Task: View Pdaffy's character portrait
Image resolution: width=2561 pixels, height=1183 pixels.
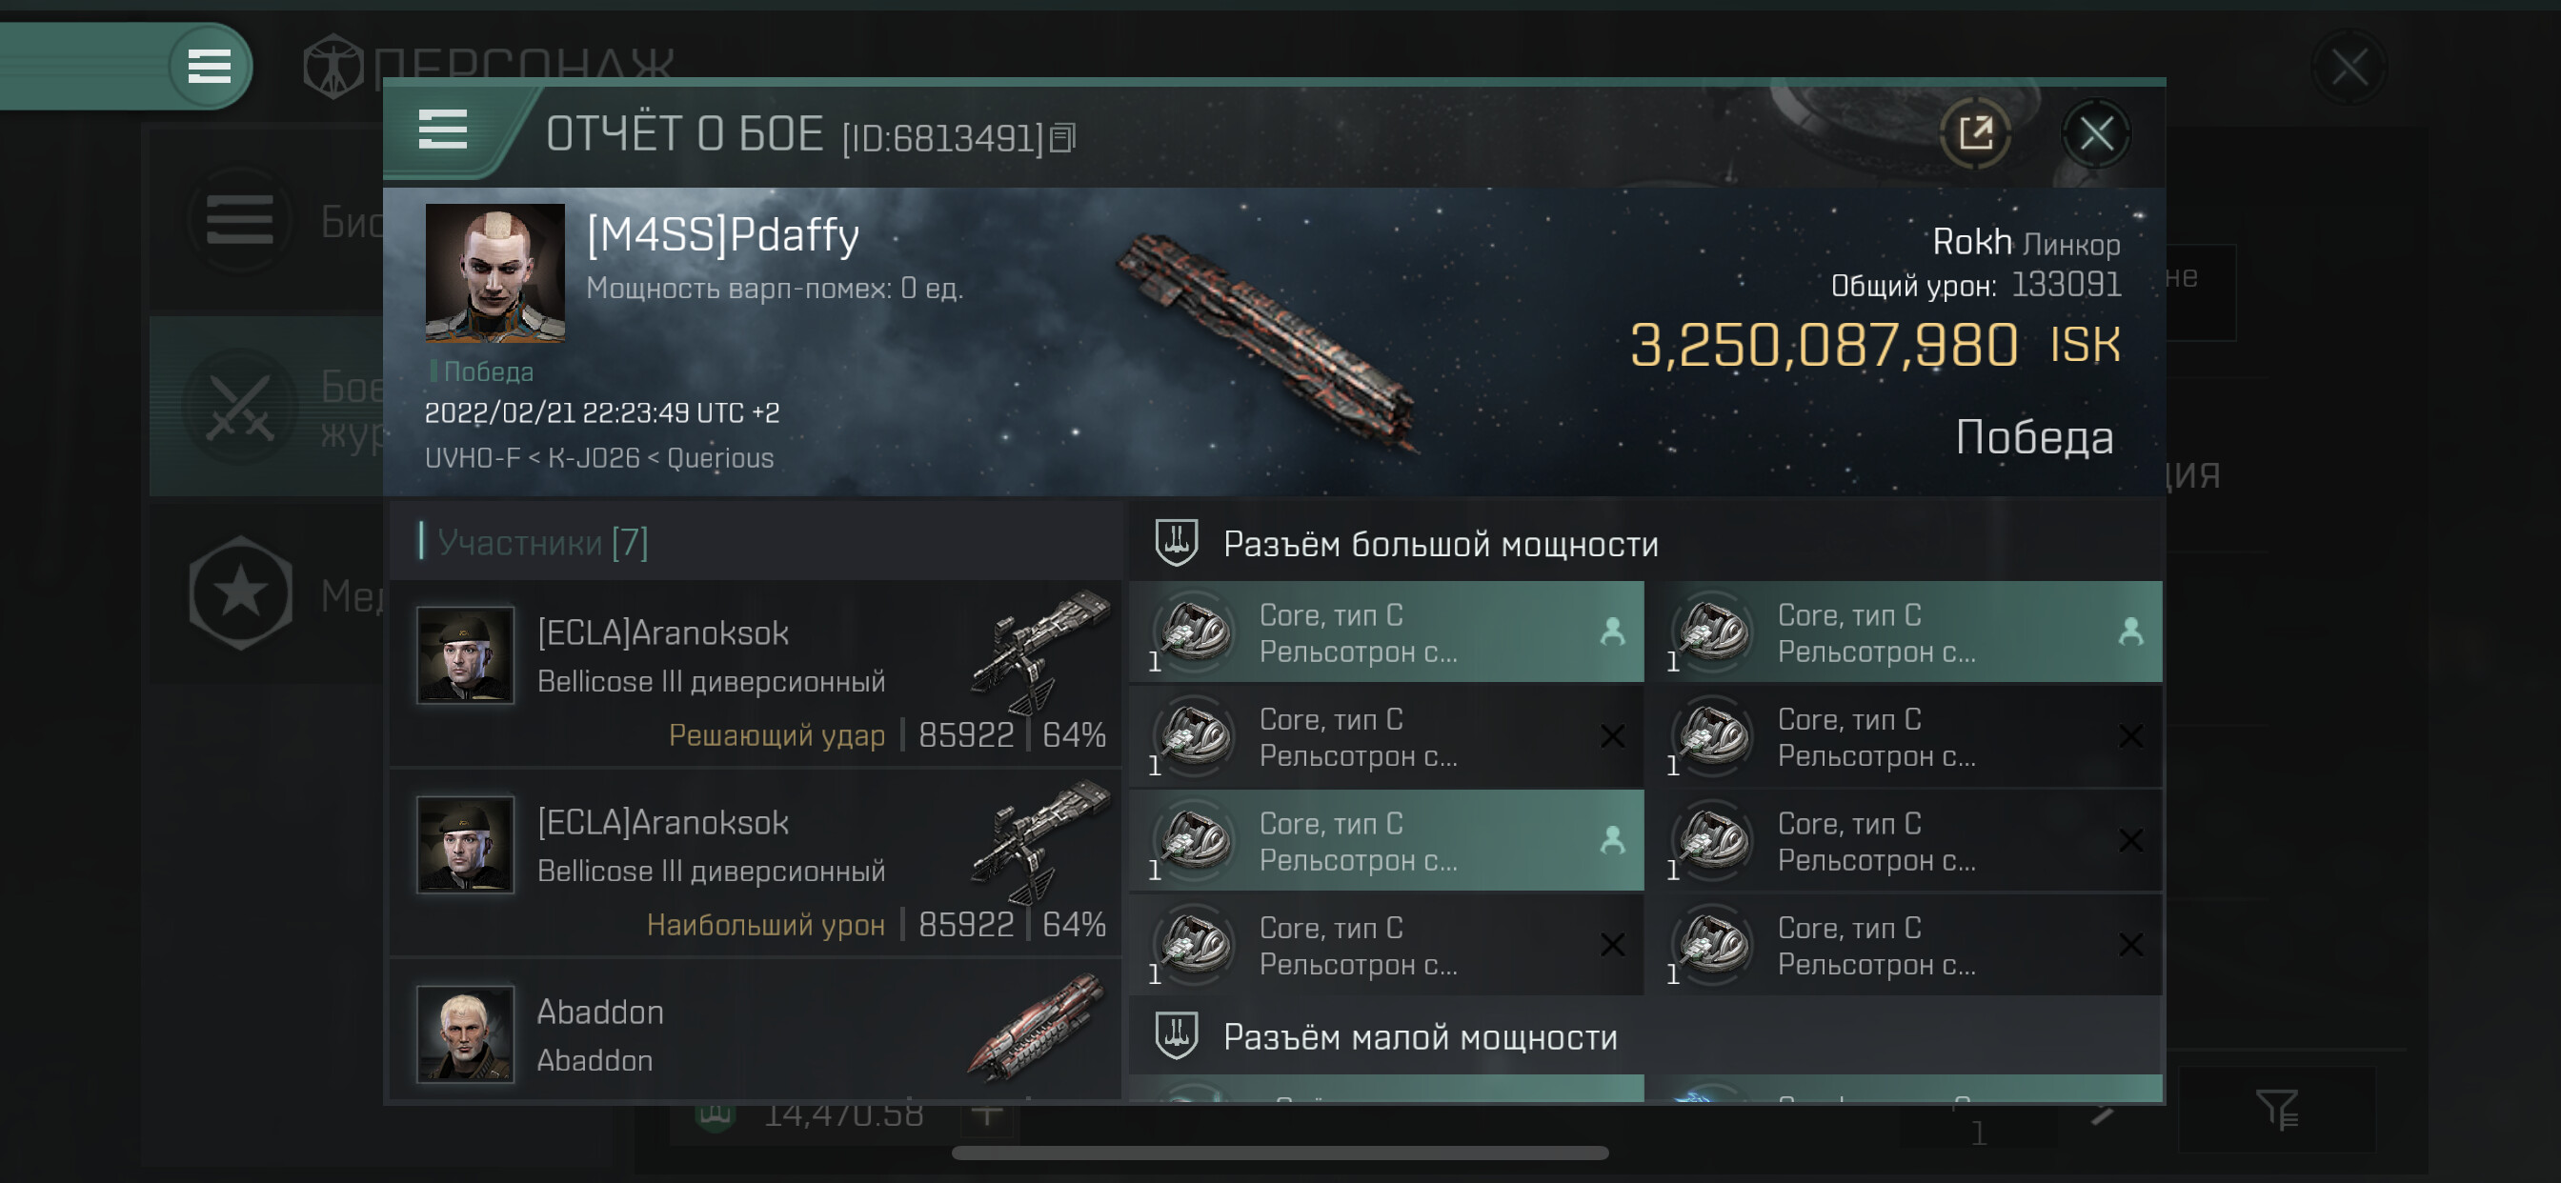Action: point(495,273)
